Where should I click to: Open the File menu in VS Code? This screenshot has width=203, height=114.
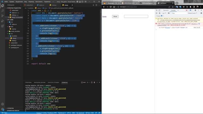(6, 2)
